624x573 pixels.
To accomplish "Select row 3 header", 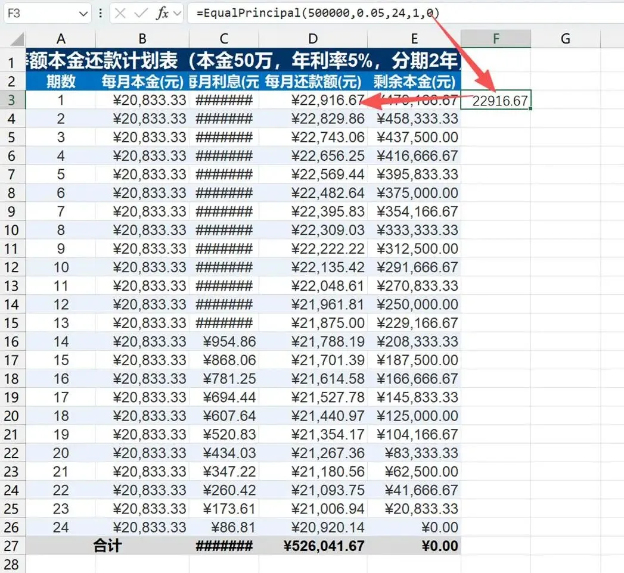I will (x=12, y=100).
